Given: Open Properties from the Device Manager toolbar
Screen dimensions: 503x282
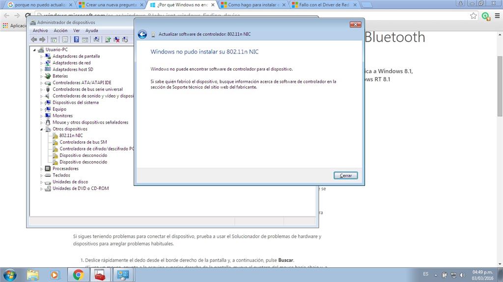Looking at the screenshot, I should click(x=65, y=39).
